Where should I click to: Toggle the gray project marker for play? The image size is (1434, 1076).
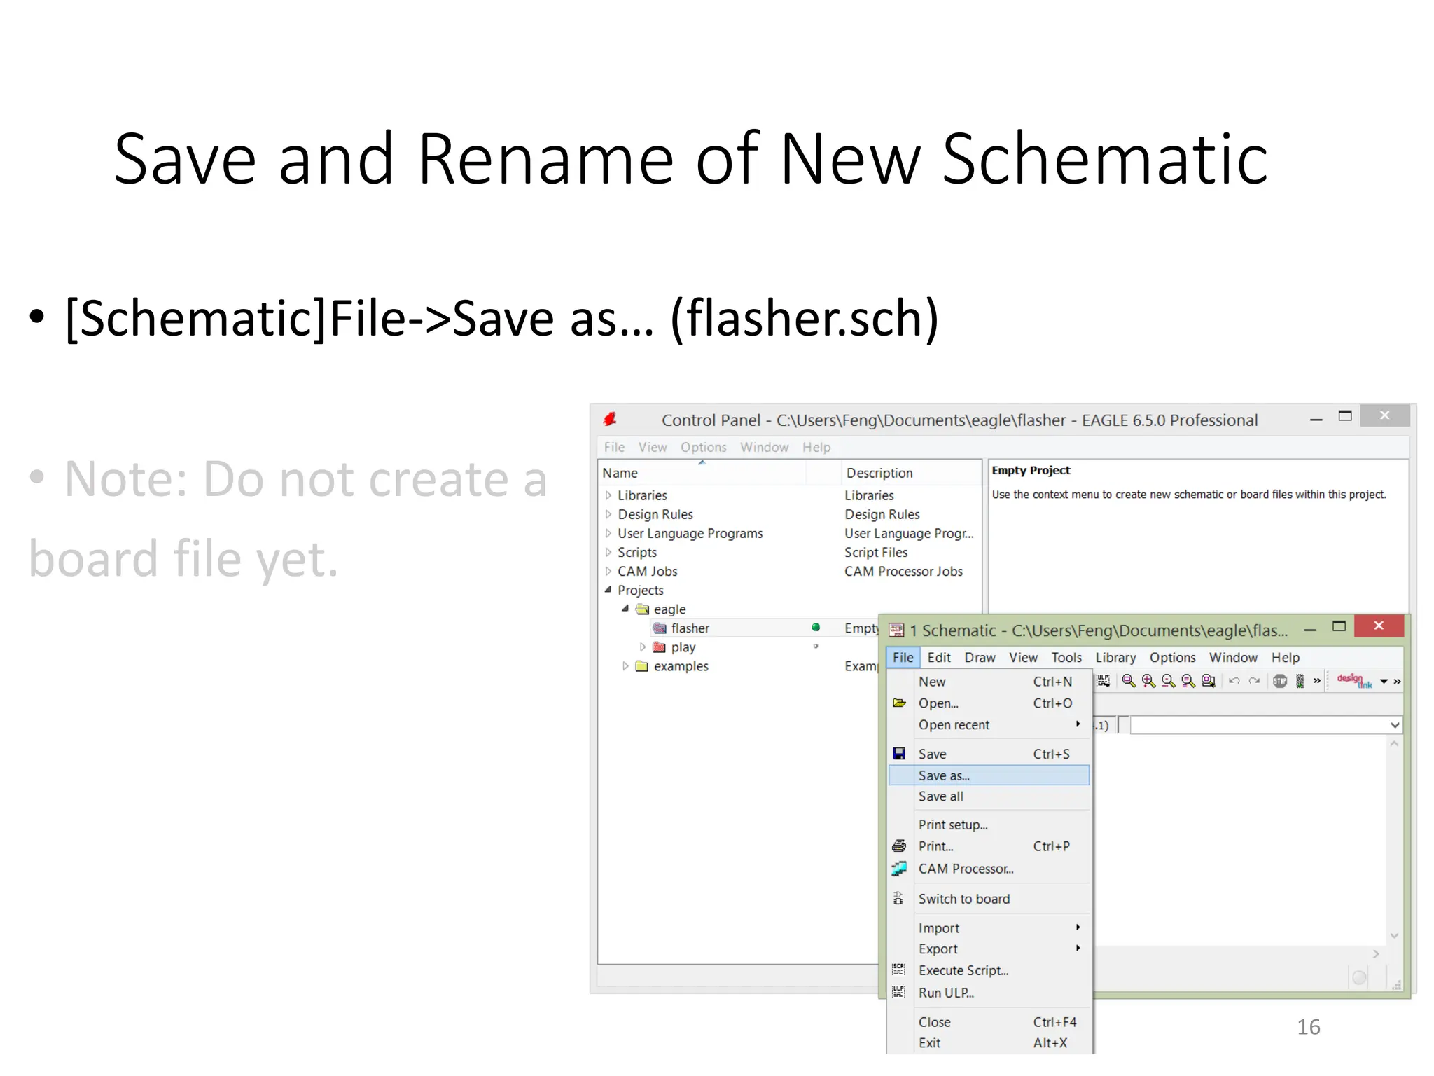coord(816,646)
